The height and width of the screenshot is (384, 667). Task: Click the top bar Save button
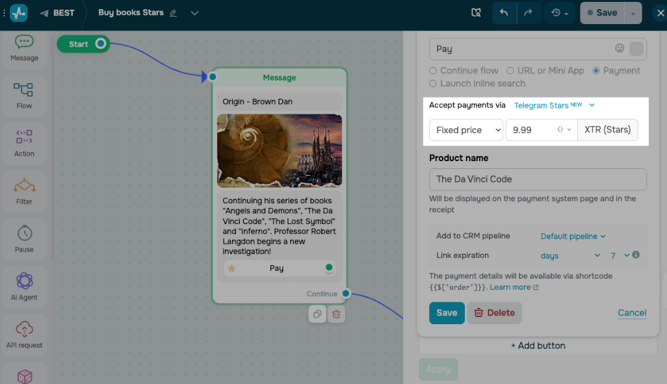click(603, 13)
